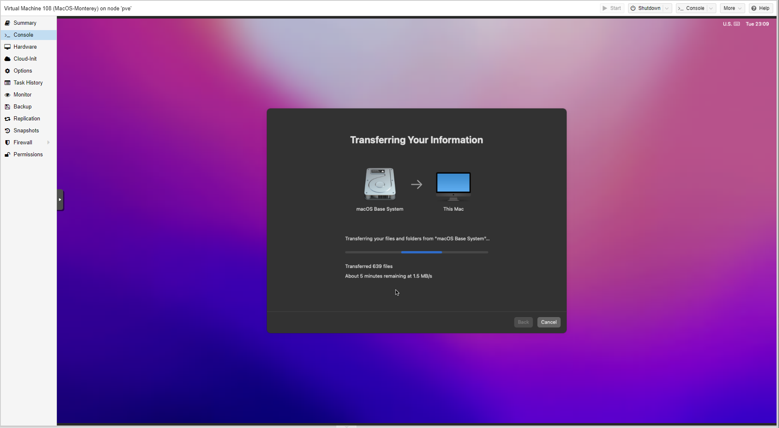This screenshot has width=779, height=428.
Task: Click the This Mac computer icon
Action: [x=453, y=186]
